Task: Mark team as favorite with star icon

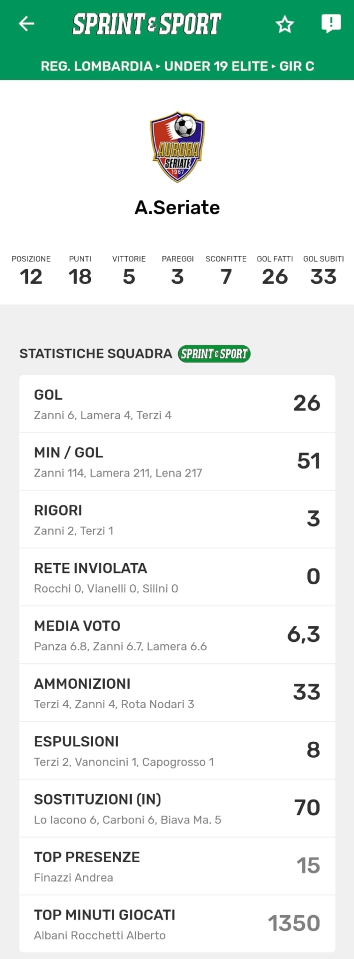Action: [x=285, y=24]
